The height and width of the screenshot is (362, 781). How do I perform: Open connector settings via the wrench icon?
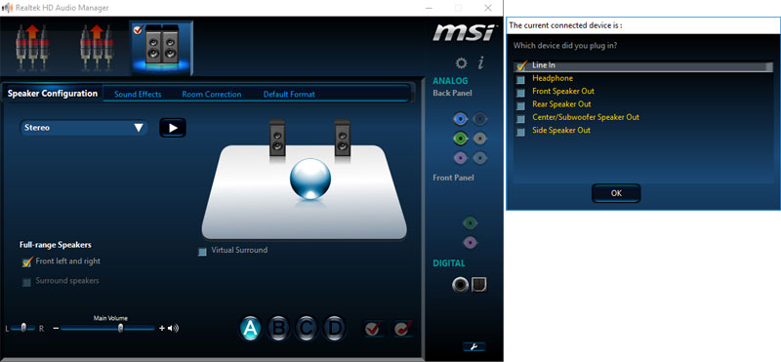473,346
